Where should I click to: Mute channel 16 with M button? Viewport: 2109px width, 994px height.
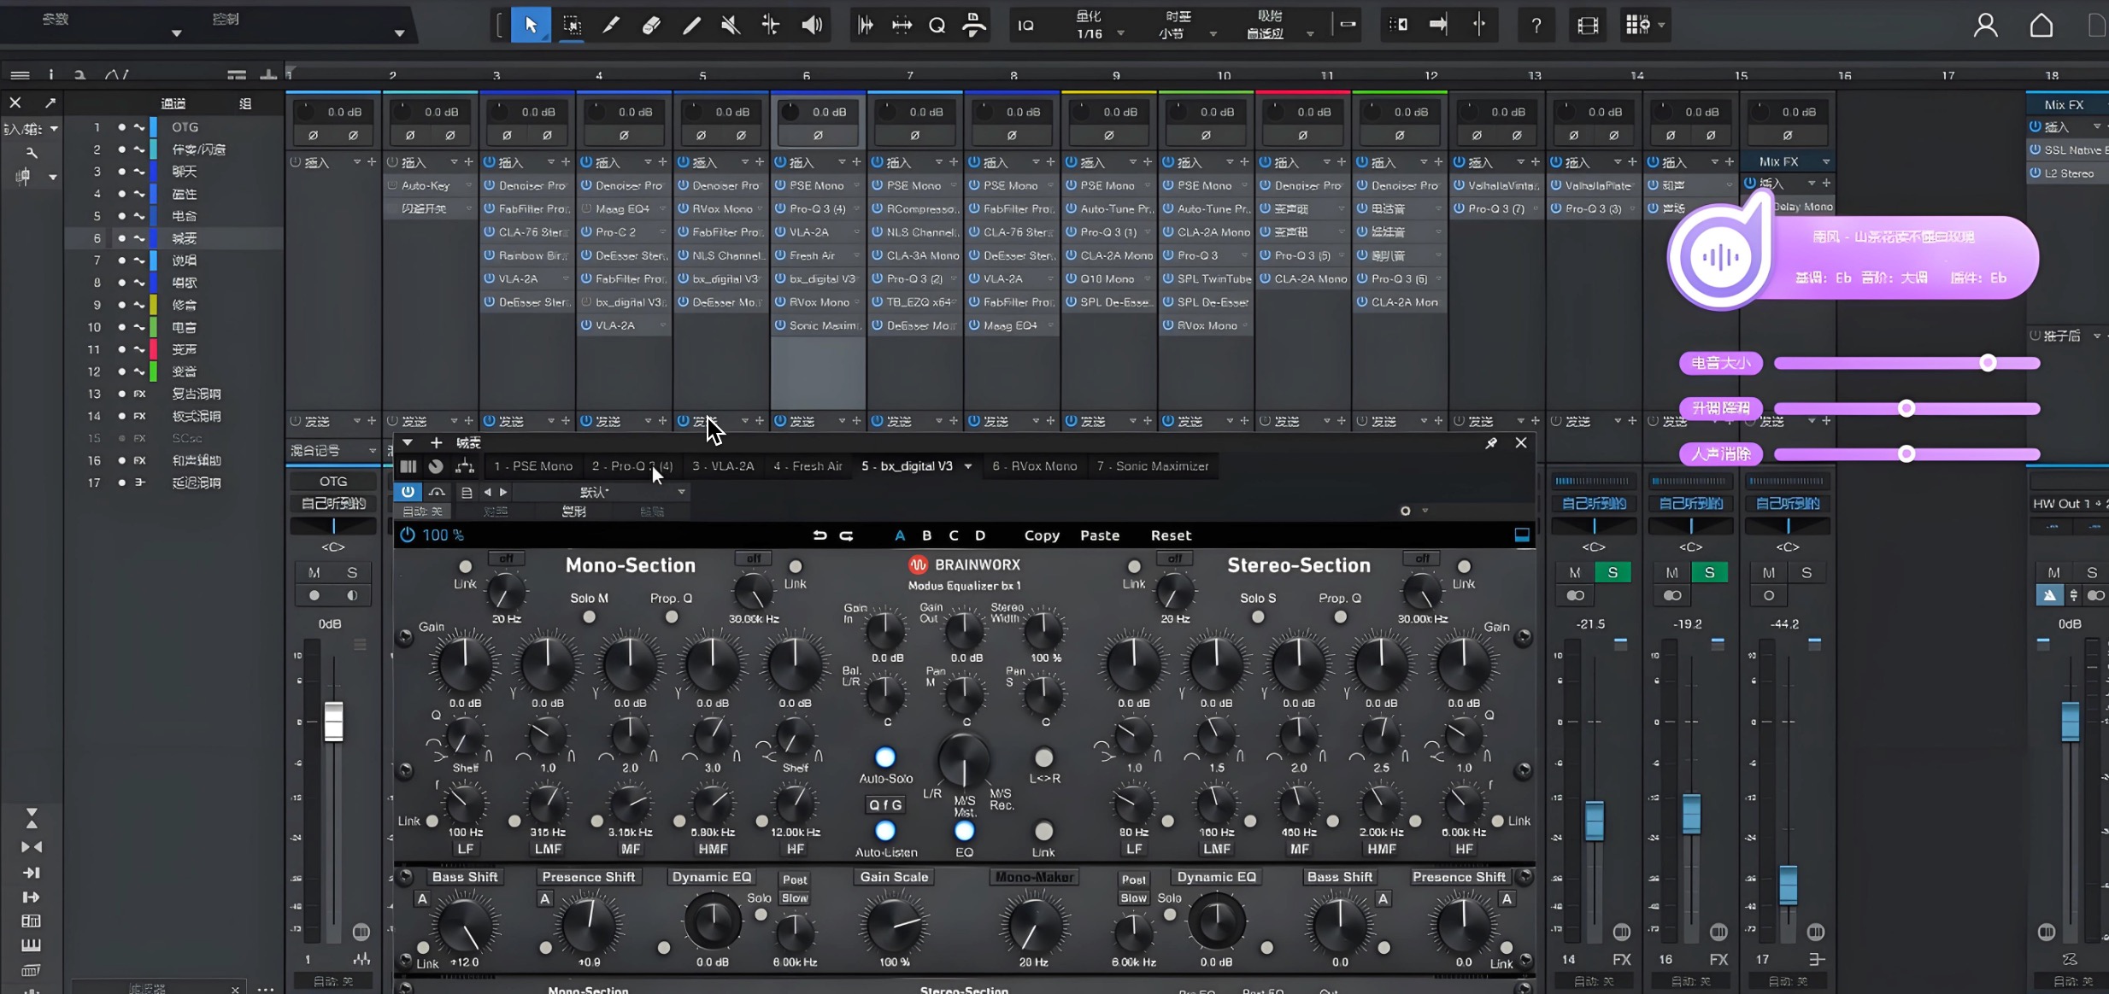click(x=1671, y=572)
